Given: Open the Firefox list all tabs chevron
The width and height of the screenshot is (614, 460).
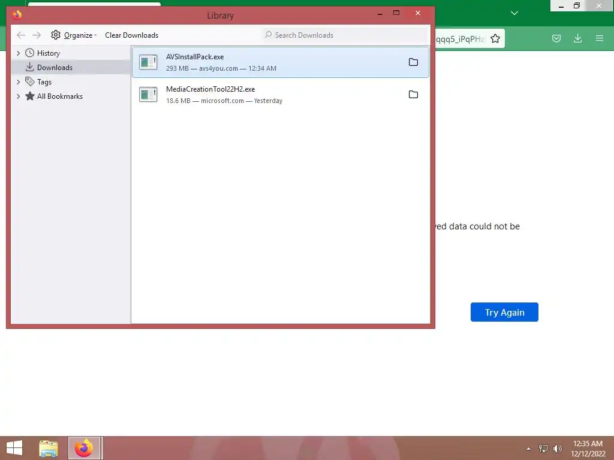Looking at the screenshot, I should [514, 13].
